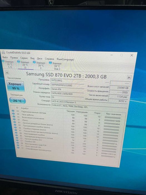Select the 09 Часы работы row
Viewport: 146px width, 195px height.
tap(66, 117)
